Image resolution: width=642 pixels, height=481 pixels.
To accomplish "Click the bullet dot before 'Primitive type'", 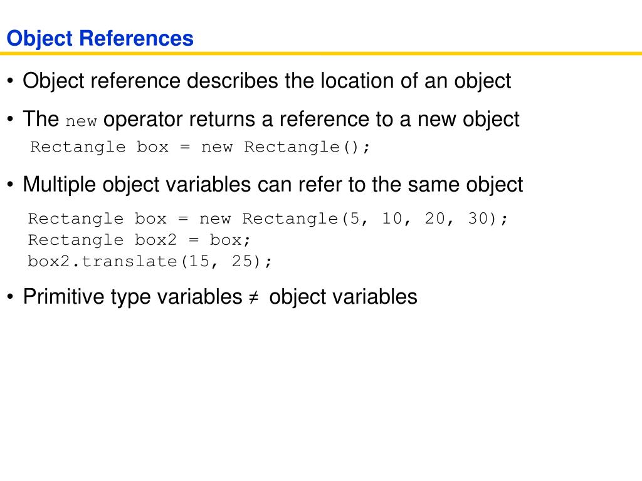I will point(10,296).
